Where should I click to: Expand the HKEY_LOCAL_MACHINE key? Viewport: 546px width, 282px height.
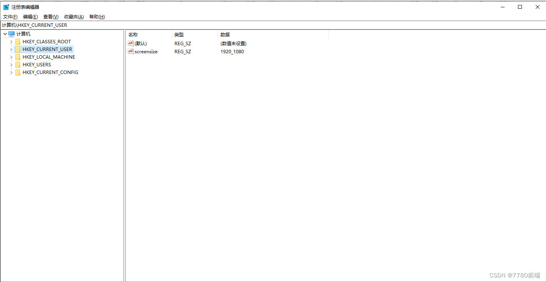(11, 57)
